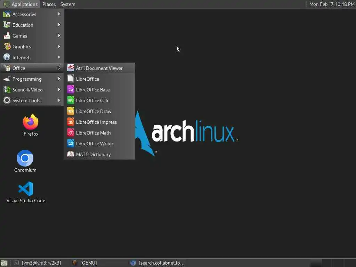Click the LibreOffice Writer icon
The height and width of the screenshot is (267, 356).
[71, 144]
